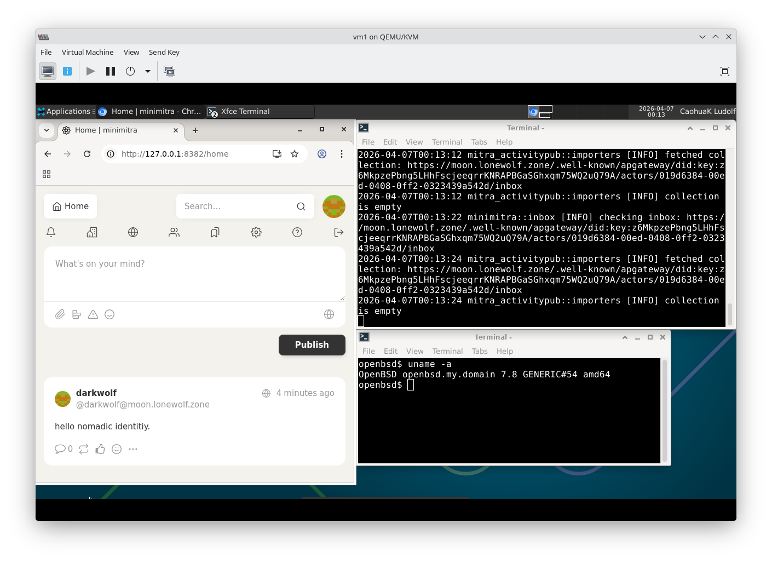772x563 pixels.
Task: Add a content warning to the post
Action: click(93, 314)
